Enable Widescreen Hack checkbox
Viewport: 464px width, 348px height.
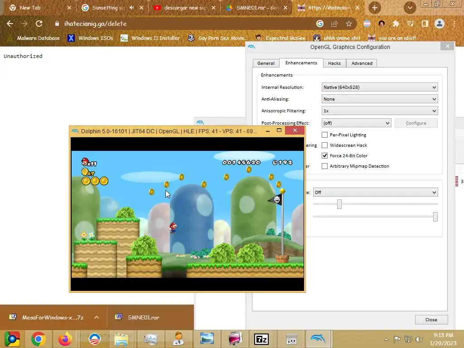324,145
